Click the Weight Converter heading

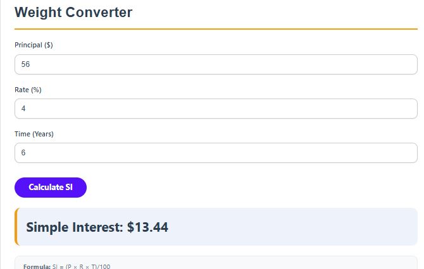tap(73, 12)
